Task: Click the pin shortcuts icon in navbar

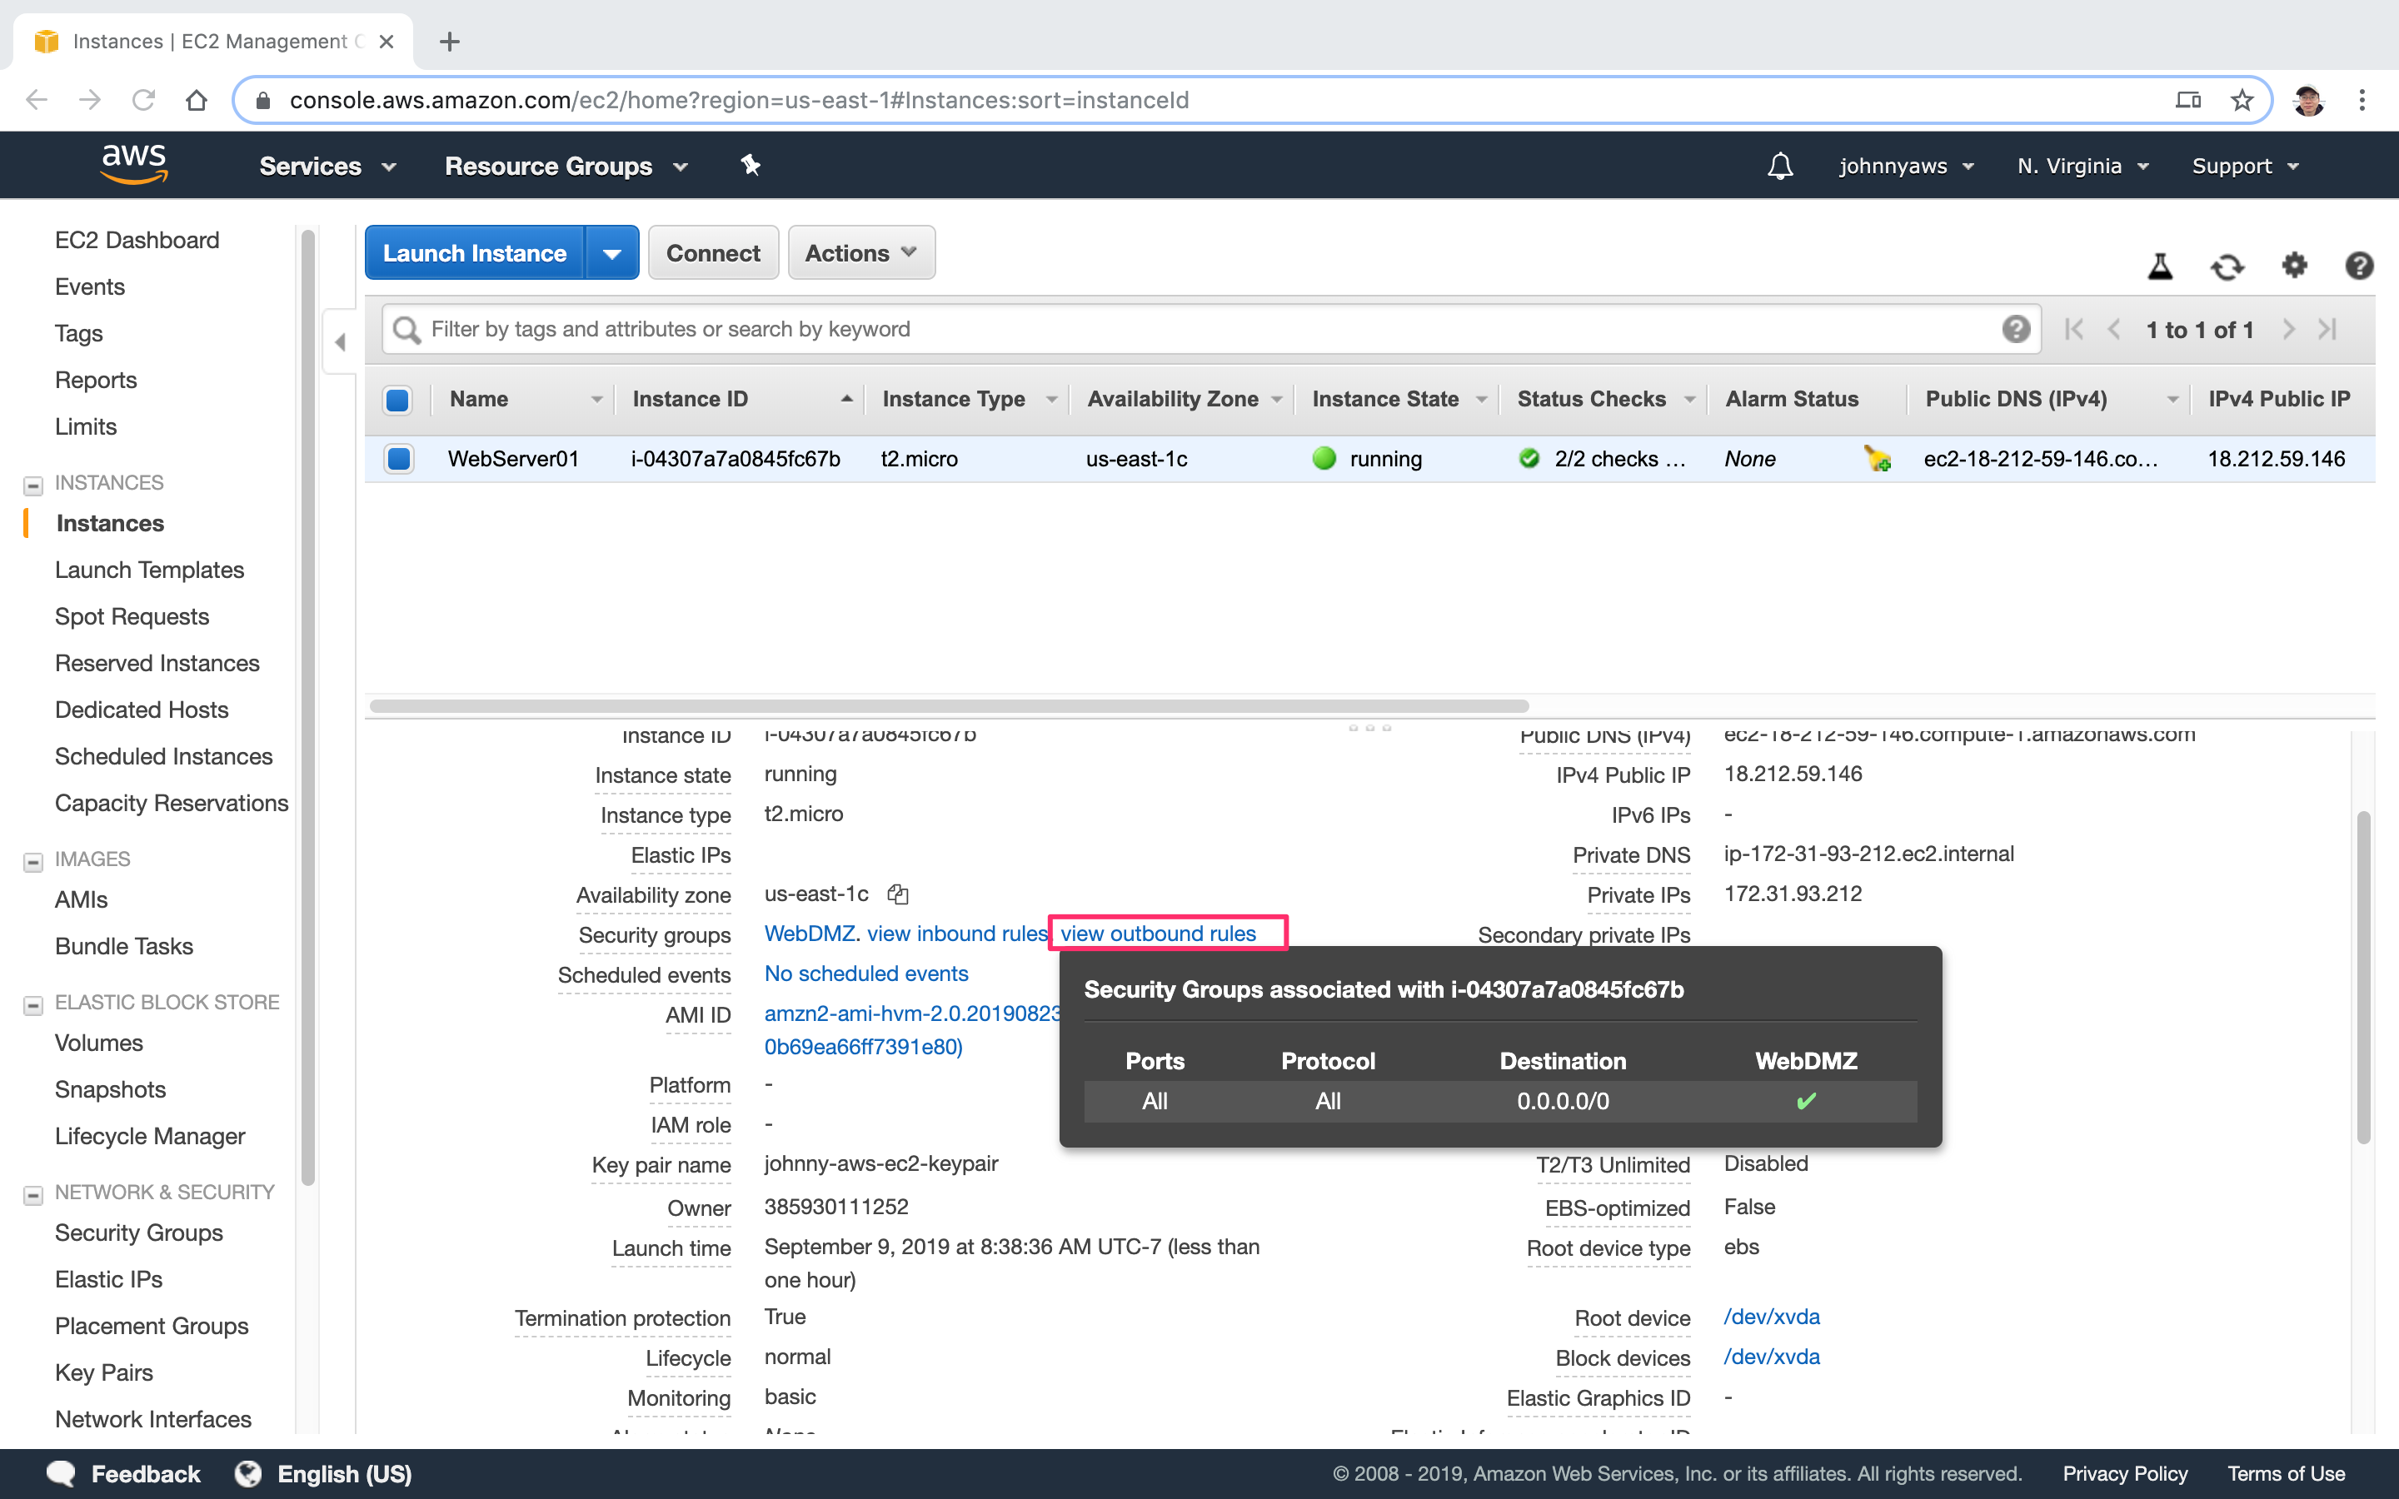Action: tap(751, 166)
